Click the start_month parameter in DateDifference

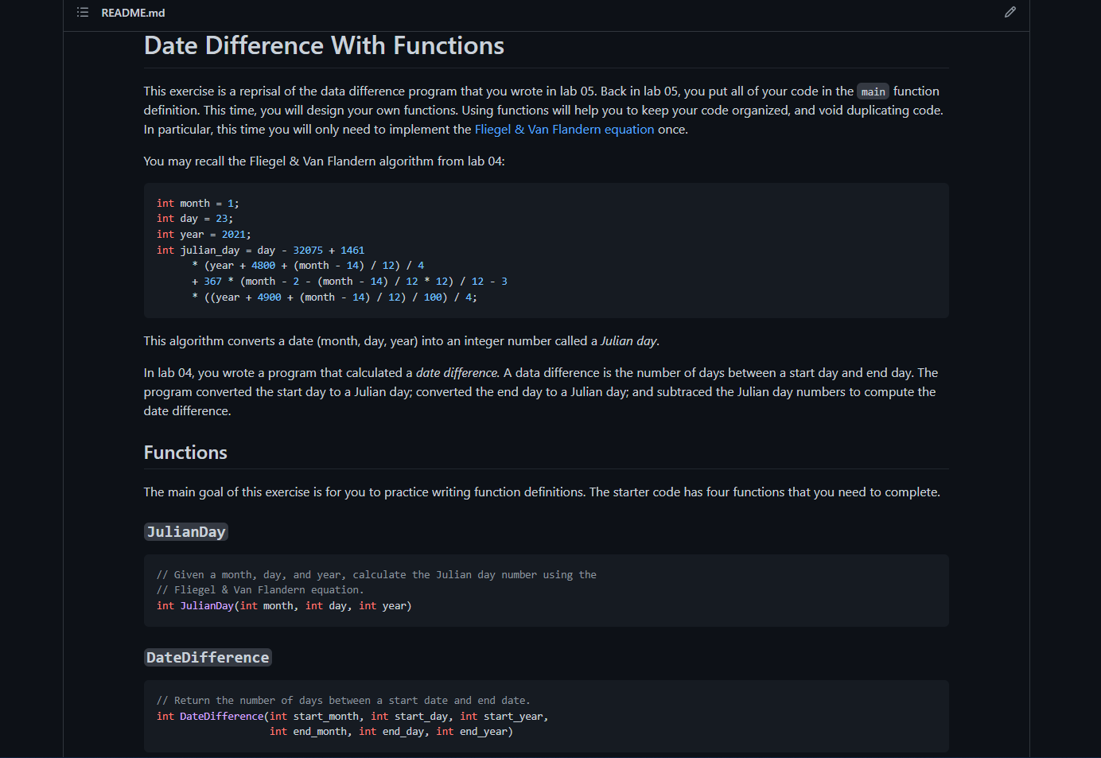[x=326, y=716]
